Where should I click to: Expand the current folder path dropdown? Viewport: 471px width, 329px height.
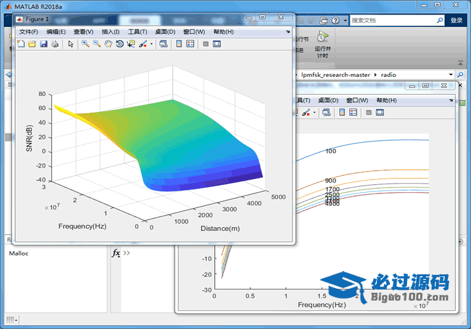coord(451,75)
